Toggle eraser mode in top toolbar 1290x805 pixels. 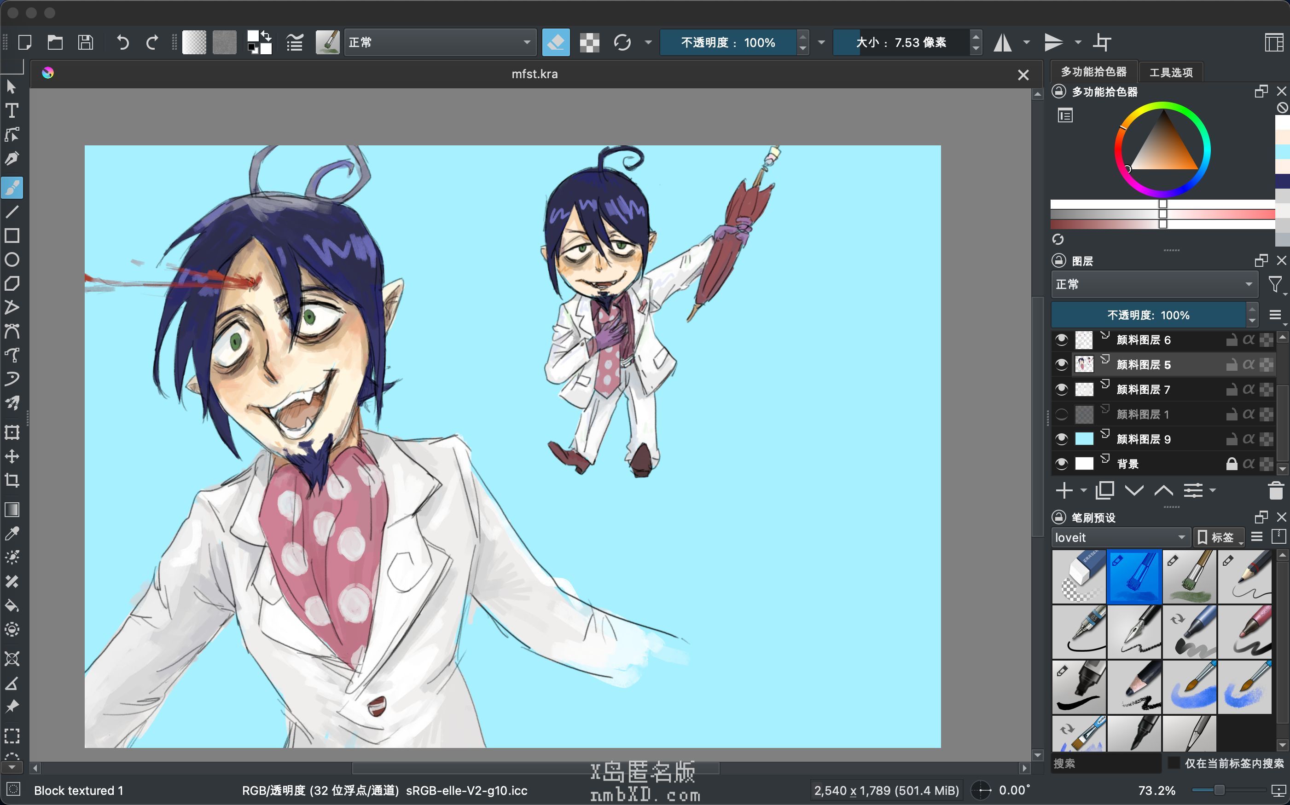[556, 42]
